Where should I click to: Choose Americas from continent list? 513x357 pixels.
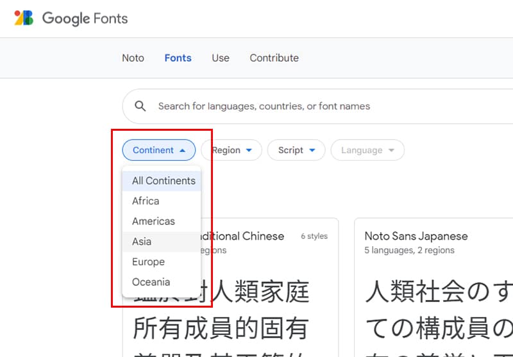pos(162,221)
